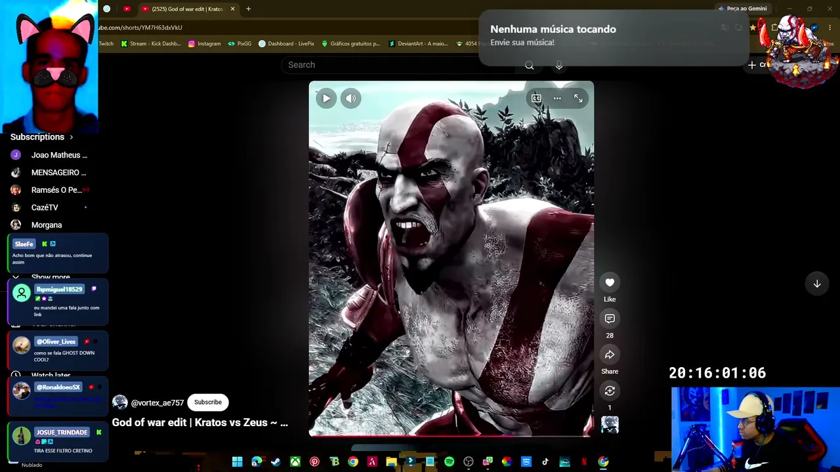This screenshot has width=840, height=472.
Task: Open the DeviantArt bookmark
Action: coord(417,44)
